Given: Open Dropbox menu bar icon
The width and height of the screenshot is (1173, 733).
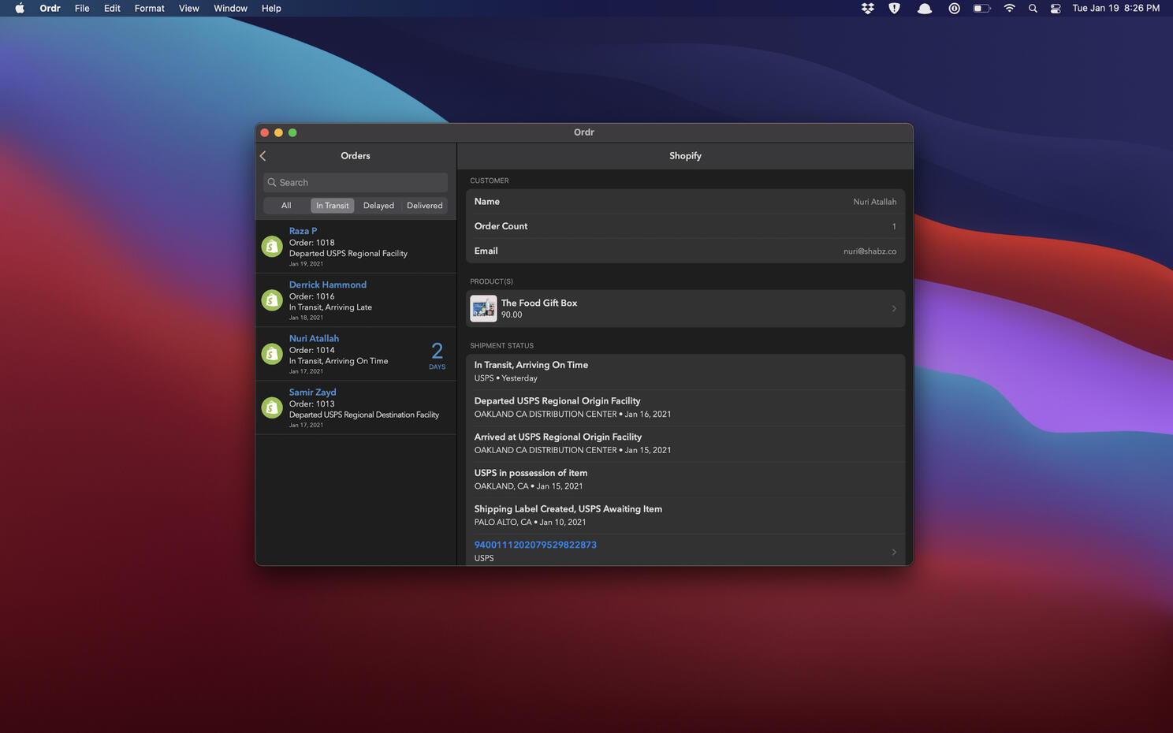Looking at the screenshot, I should coord(868,8).
